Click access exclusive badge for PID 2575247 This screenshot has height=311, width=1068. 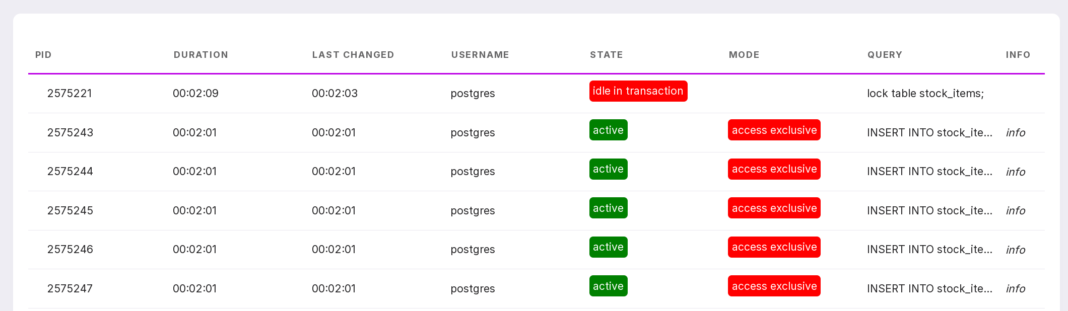click(774, 286)
